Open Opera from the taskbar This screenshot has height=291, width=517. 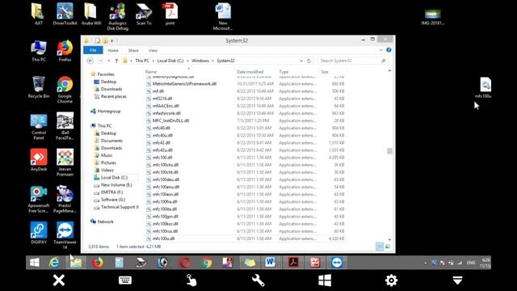tap(185, 263)
